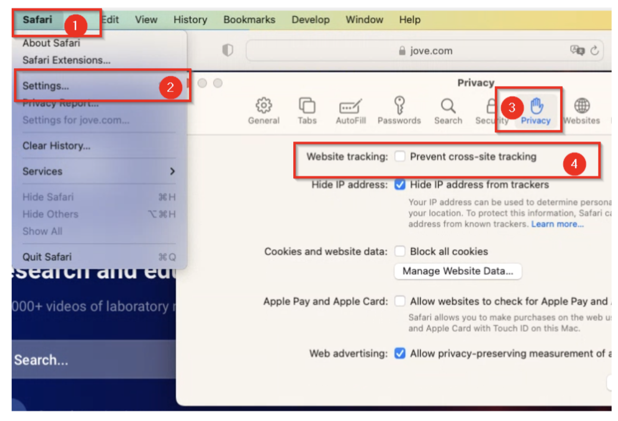Open the General settings pane
618x421 pixels.
pos(264,111)
